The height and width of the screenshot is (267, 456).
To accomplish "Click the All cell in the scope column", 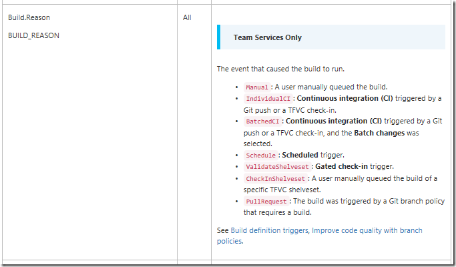I will pyautogui.click(x=187, y=17).
